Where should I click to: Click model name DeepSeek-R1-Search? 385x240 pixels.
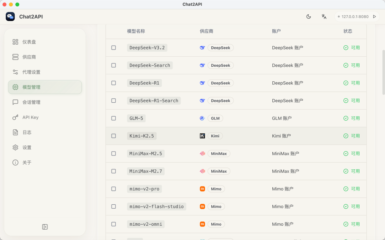click(x=154, y=101)
